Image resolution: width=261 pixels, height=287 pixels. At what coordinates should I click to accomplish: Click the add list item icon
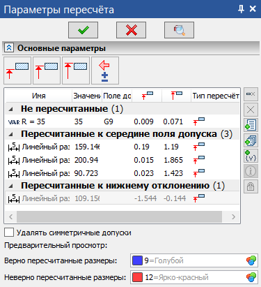(251, 125)
